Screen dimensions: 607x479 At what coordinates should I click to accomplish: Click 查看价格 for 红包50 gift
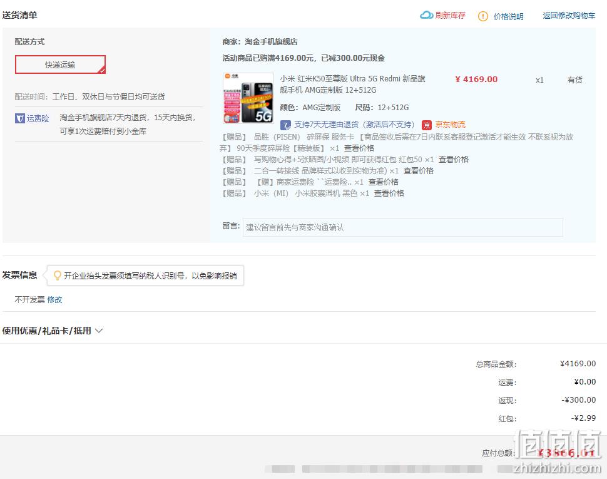tap(453, 160)
